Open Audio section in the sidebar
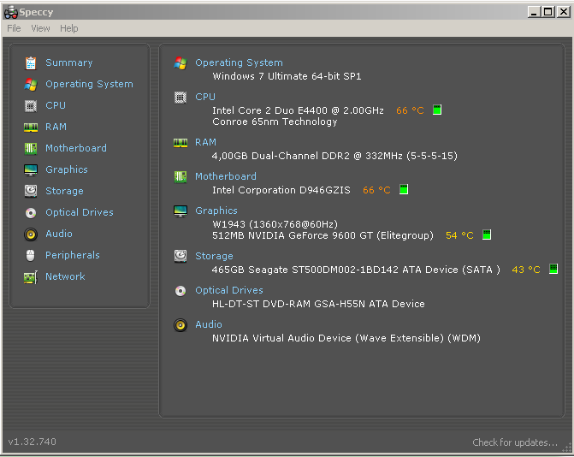 [59, 234]
